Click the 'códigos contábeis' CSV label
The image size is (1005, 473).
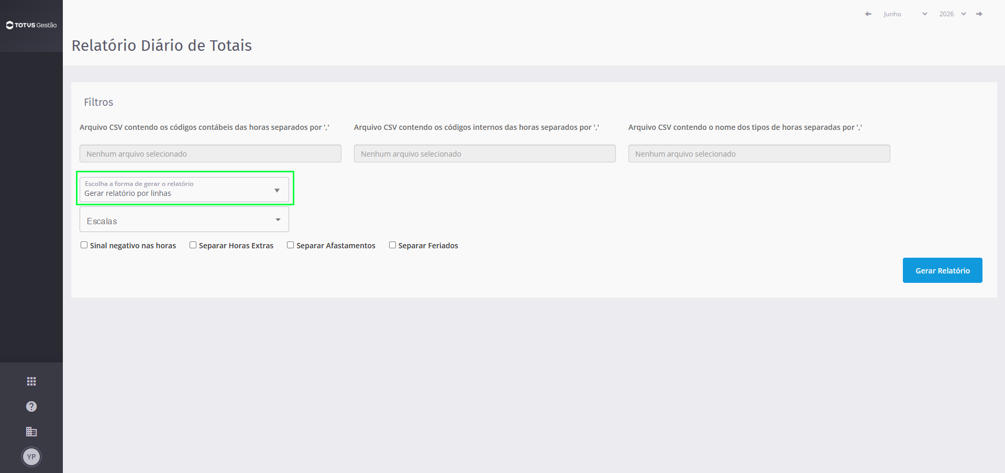click(x=204, y=127)
